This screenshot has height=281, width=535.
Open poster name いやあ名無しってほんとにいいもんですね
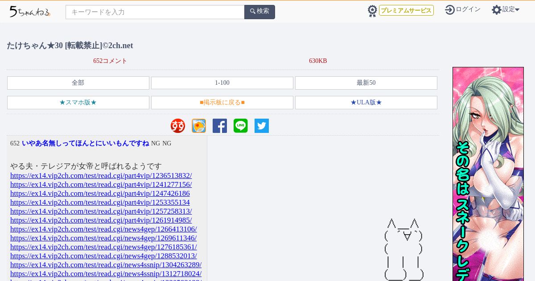[86, 143]
